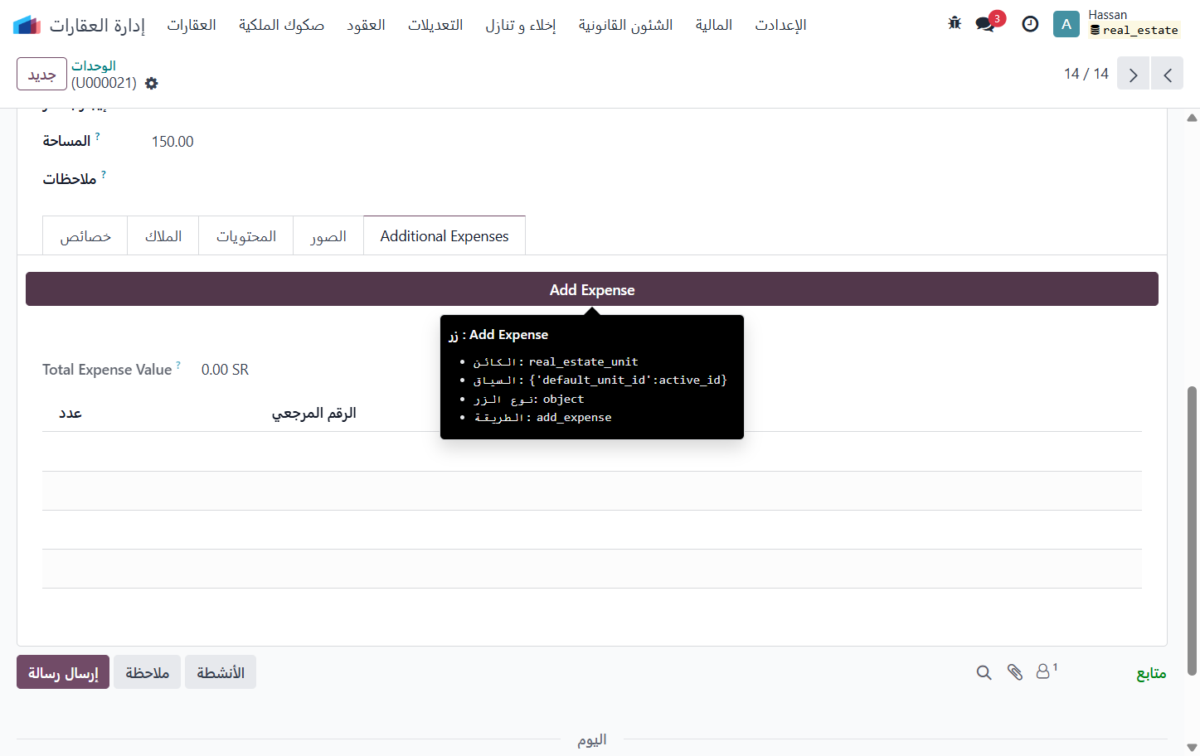Open the activities clock icon

[x=1030, y=24]
